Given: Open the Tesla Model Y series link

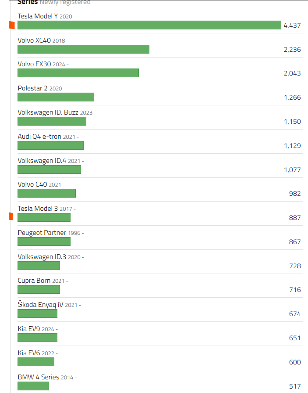Looking at the screenshot, I should (38, 16).
